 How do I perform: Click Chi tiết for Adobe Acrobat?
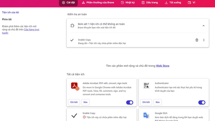(74, 102)
